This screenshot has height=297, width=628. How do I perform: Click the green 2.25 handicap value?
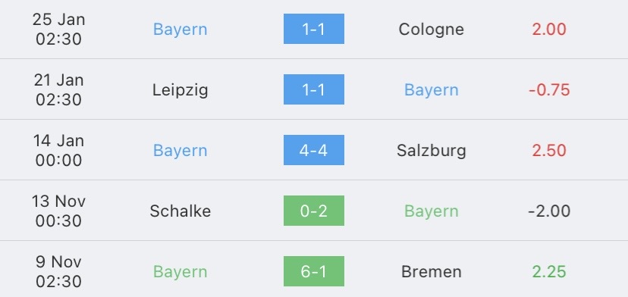tap(549, 272)
